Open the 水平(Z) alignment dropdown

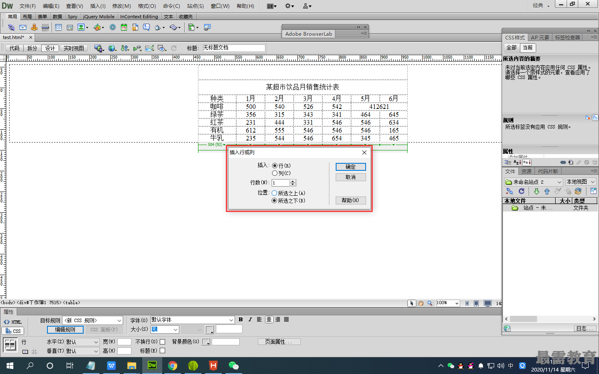click(82, 342)
